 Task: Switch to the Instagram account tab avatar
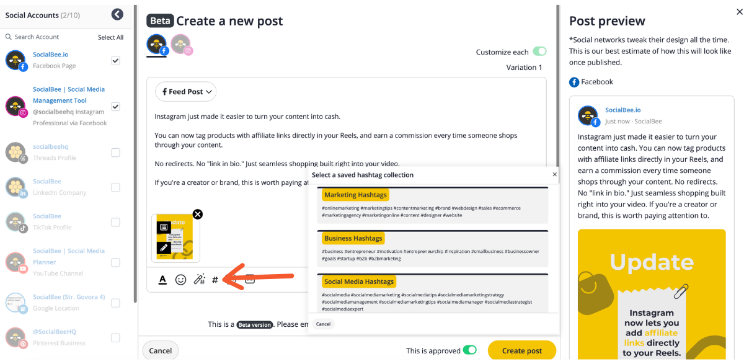click(181, 45)
